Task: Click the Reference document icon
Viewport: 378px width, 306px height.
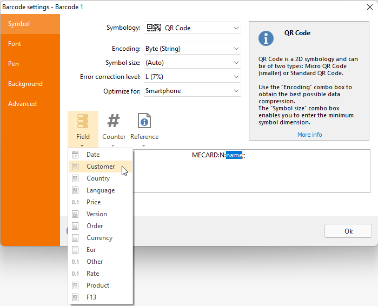Action: tap(144, 121)
